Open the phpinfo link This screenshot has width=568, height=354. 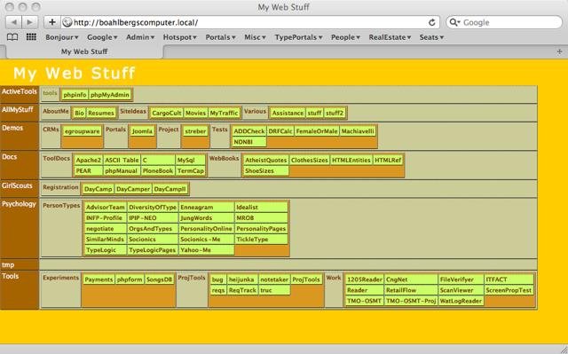point(75,95)
